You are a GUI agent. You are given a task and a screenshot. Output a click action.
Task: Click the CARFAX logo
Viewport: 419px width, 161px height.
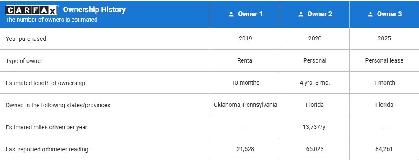pyautogui.click(x=32, y=10)
